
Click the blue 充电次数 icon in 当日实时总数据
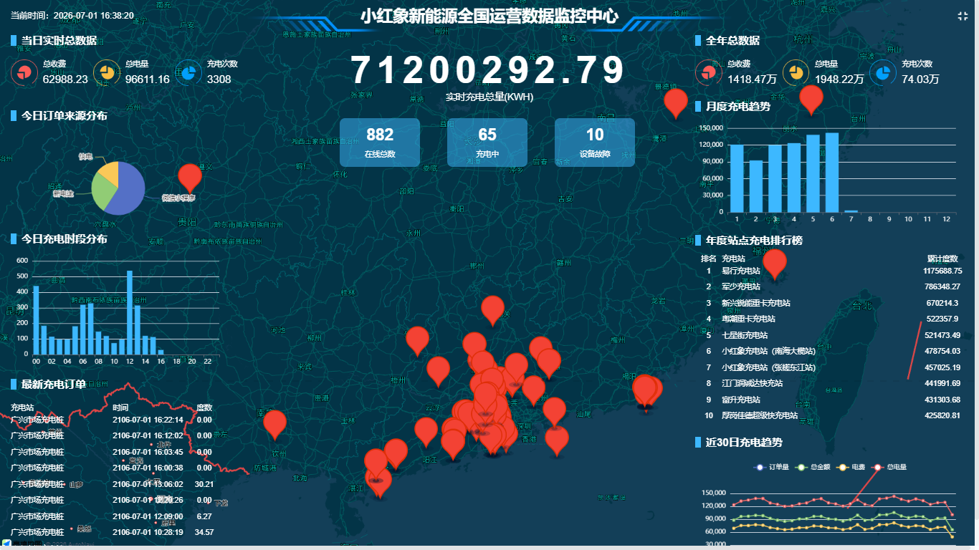[x=188, y=72]
